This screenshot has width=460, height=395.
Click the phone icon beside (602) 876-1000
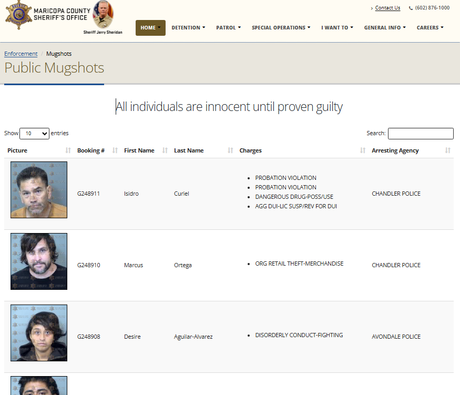coord(411,8)
